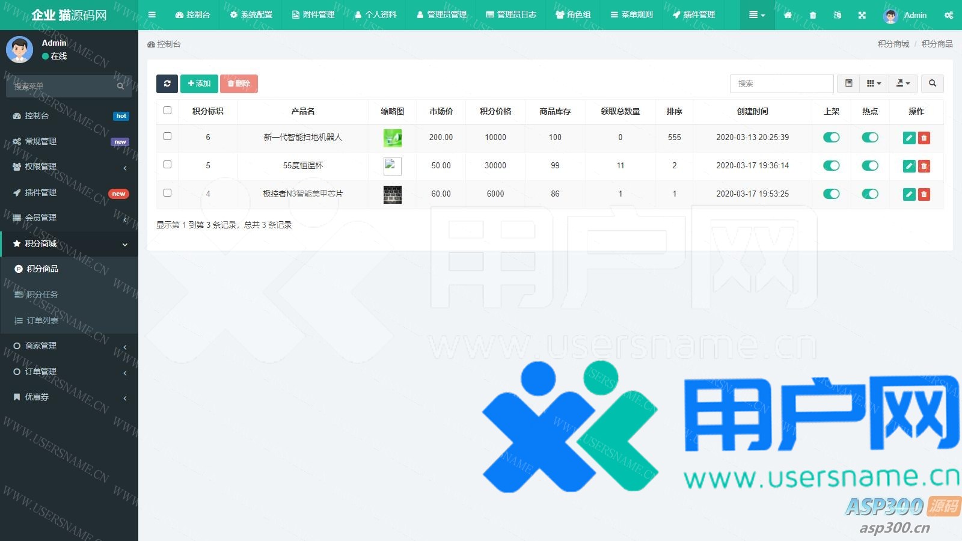The image size is (962, 541).
Task: Check the select-all checkbox in table header
Action: click(168, 111)
